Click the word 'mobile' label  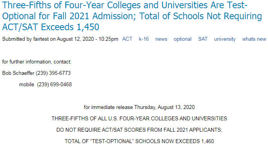coord(27,84)
